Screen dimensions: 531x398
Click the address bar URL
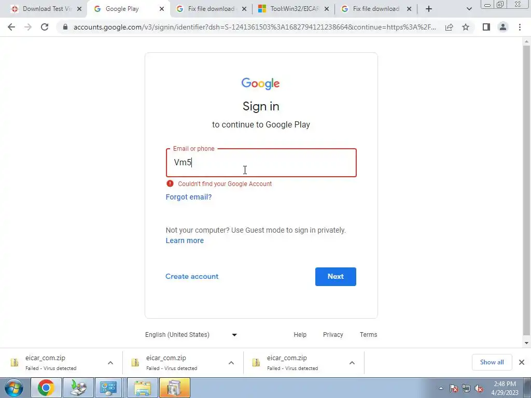pyautogui.click(x=255, y=27)
